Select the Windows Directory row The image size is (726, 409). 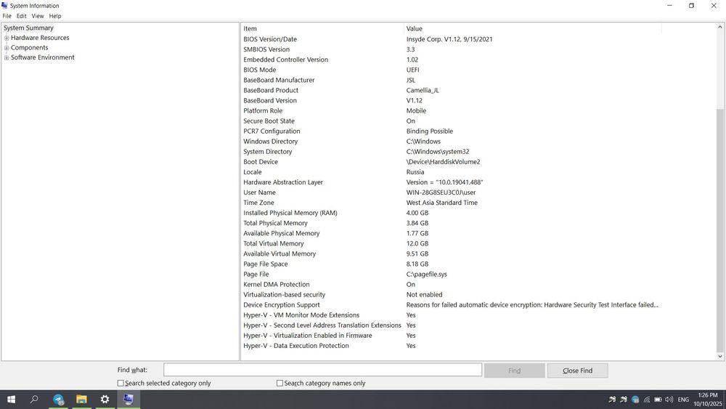tap(452, 141)
